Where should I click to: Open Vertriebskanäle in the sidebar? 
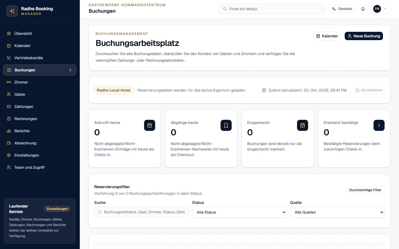(40, 58)
